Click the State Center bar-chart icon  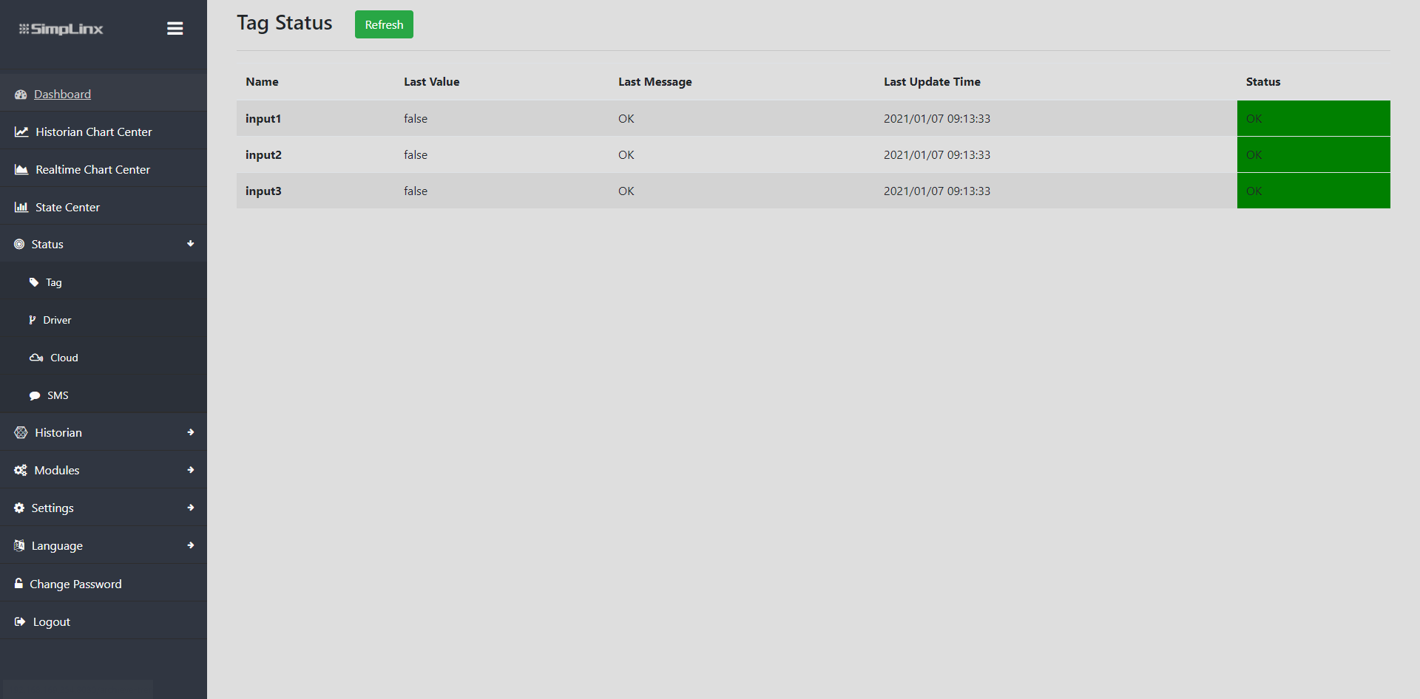[x=21, y=207]
